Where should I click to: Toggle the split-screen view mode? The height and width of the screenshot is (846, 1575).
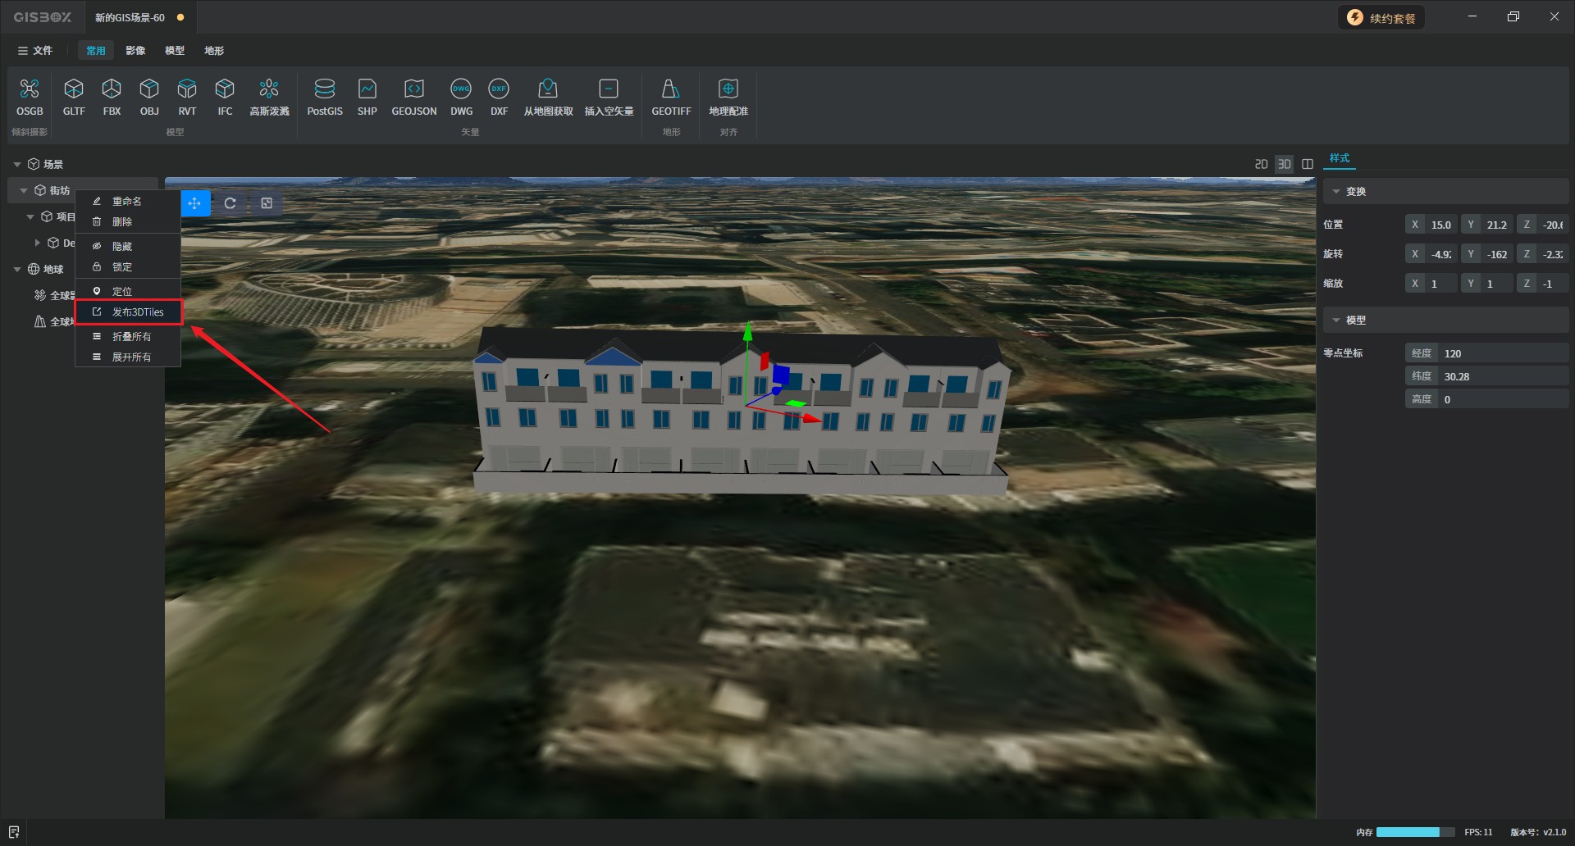pos(1308,164)
